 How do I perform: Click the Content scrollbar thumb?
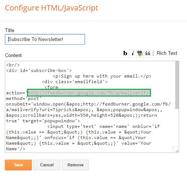[177, 85]
